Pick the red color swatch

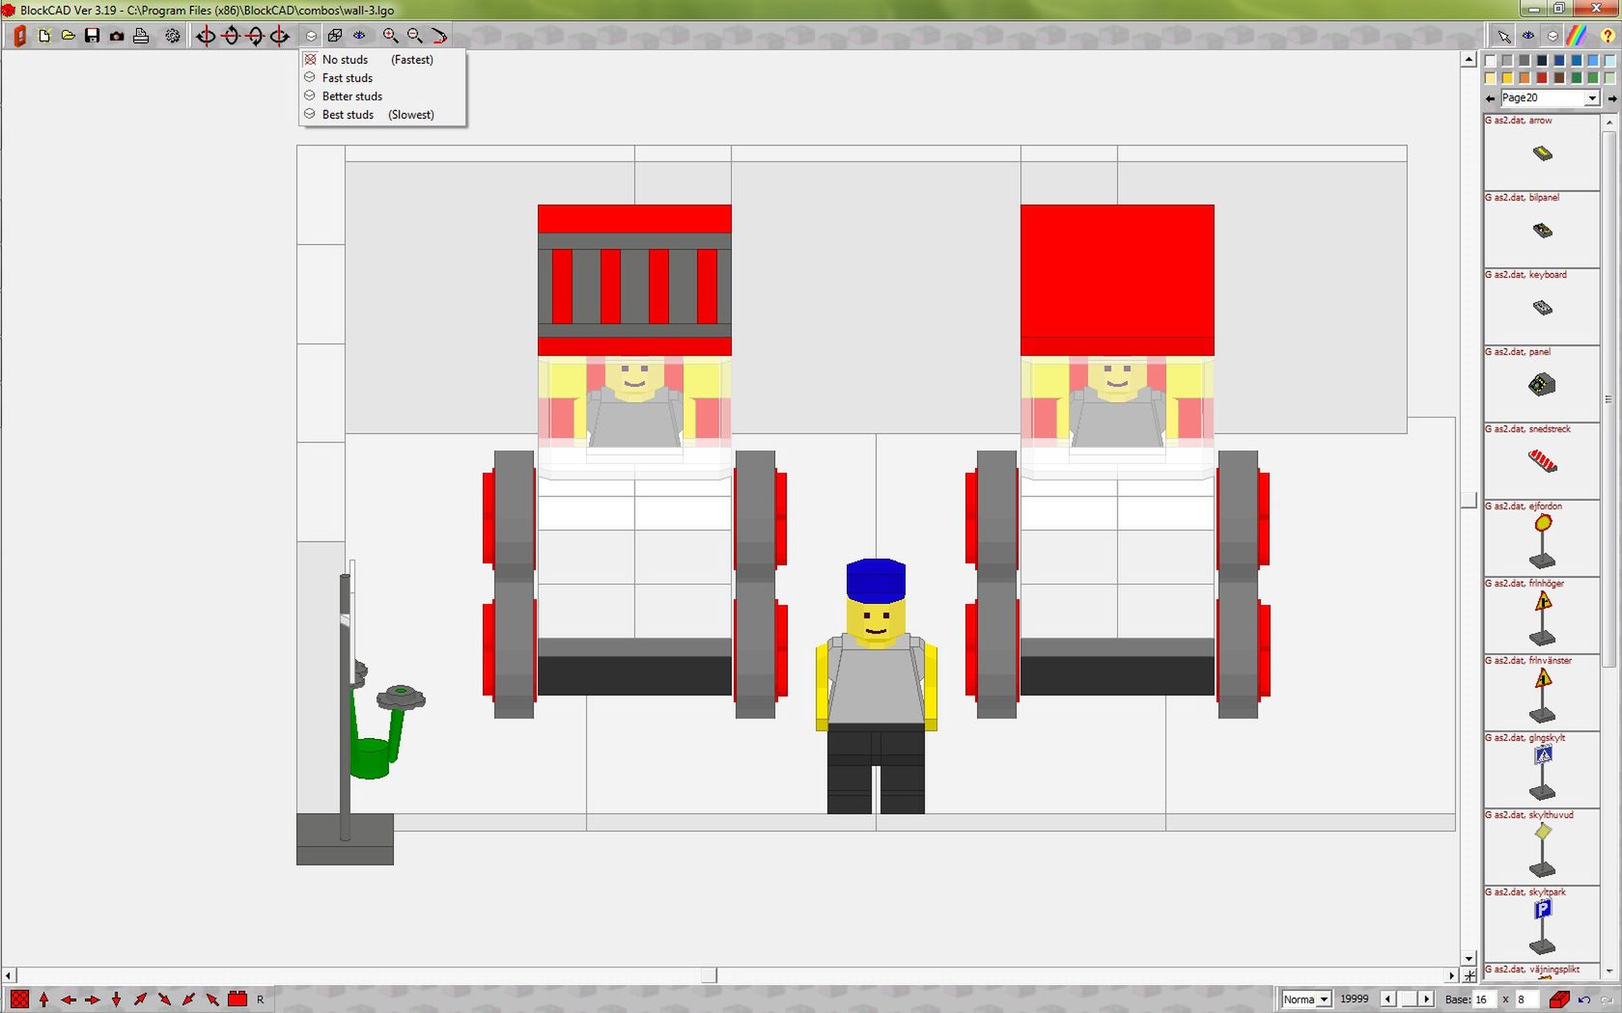(x=1541, y=78)
